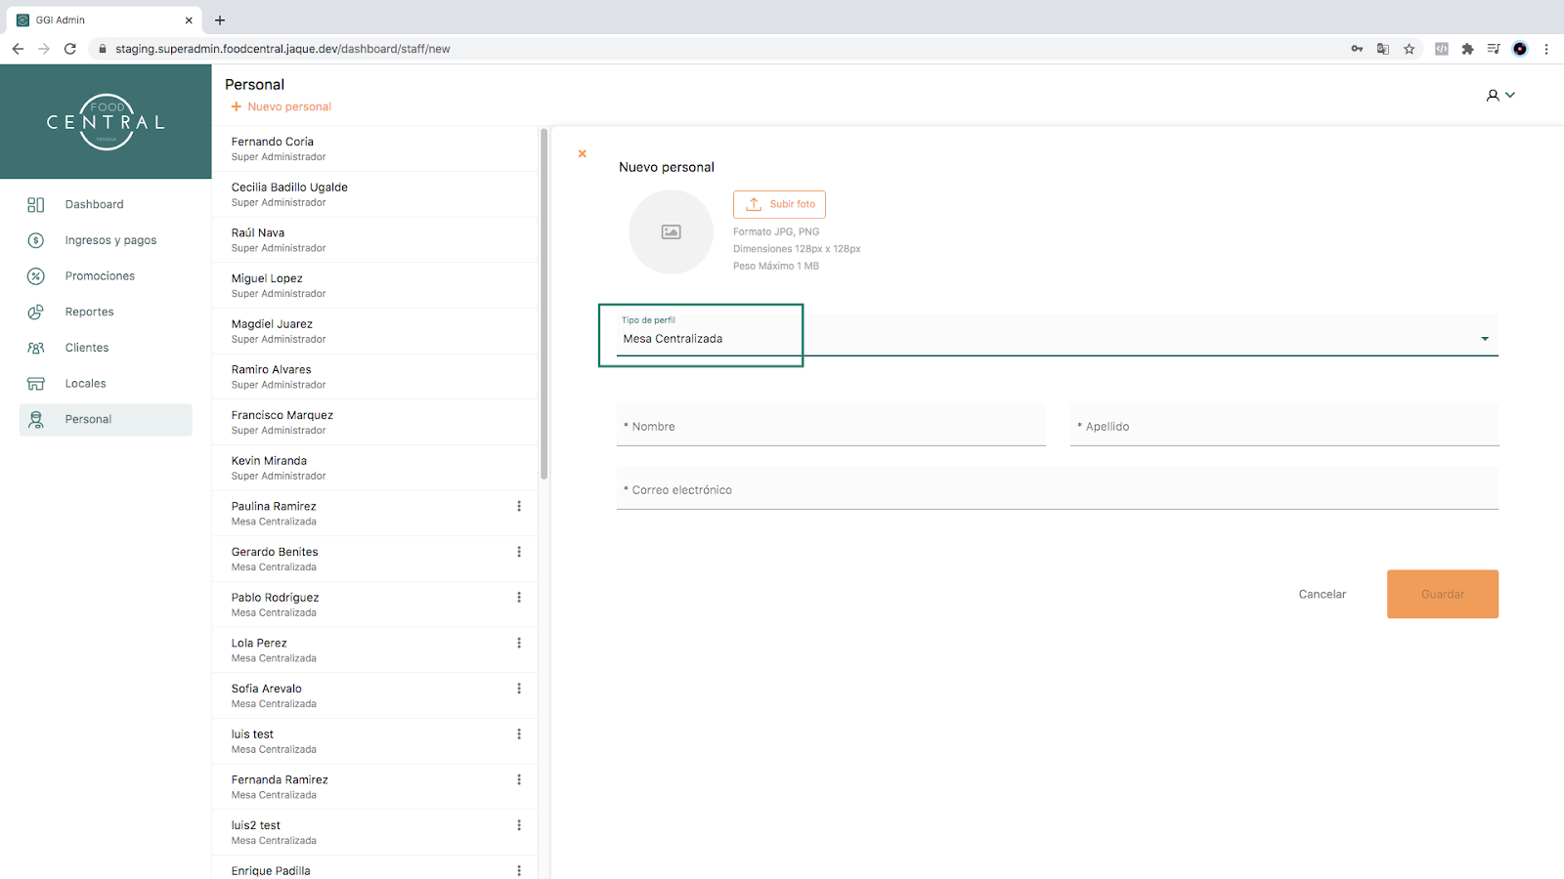Open options menu for Sofia Arevalo
Image resolution: width=1564 pixels, height=879 pixels.
[519, 689]
